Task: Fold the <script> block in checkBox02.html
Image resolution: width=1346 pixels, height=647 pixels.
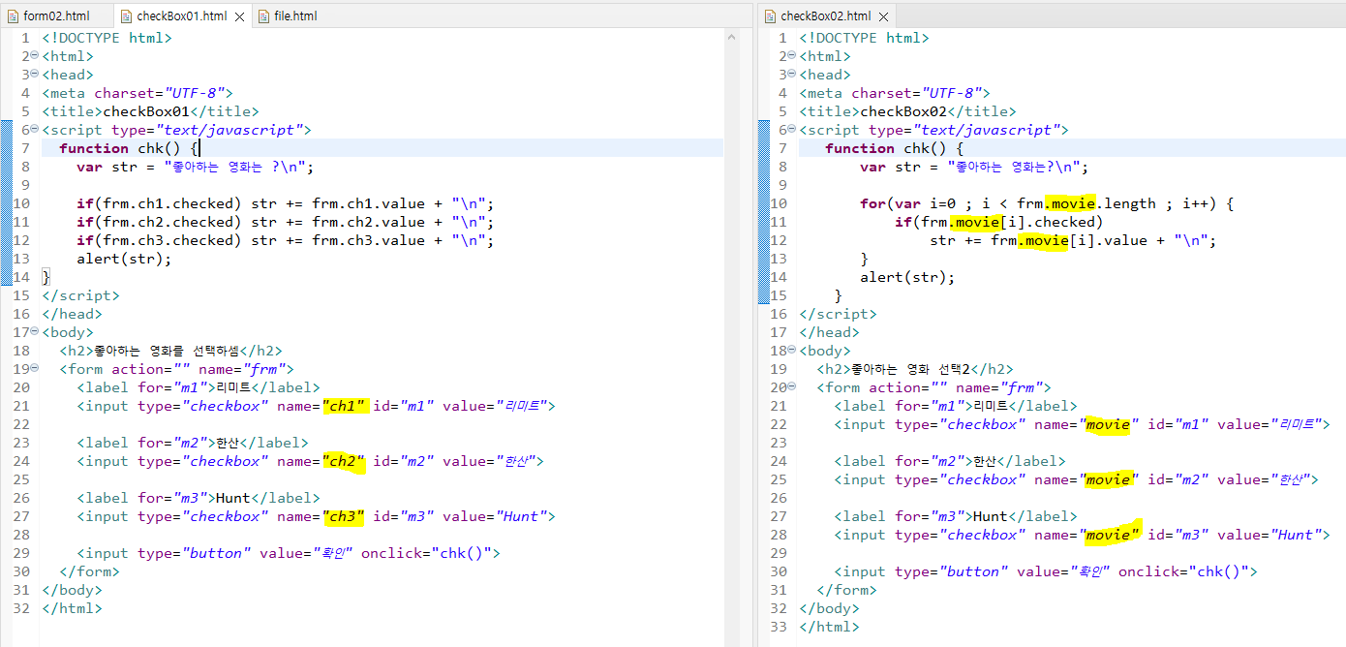Action: (x=792, y=130)
